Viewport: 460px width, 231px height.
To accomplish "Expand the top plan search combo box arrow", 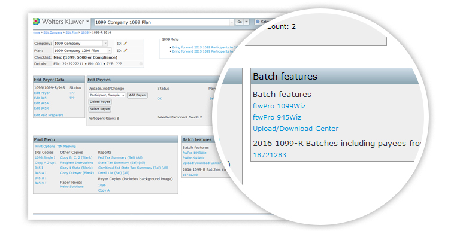I will (231, 22).
